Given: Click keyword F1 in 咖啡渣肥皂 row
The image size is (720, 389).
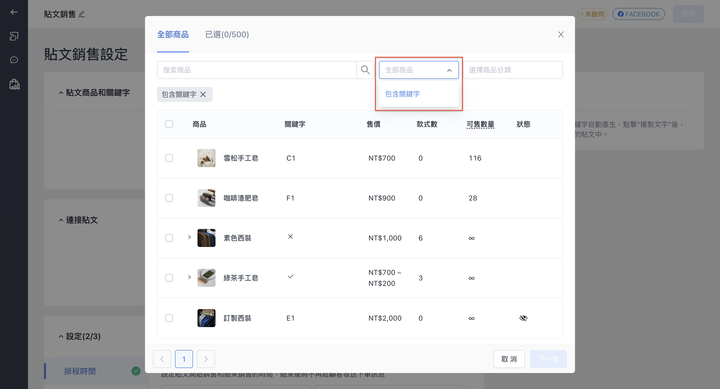Looking at the screenshot, I should [290, 198].
